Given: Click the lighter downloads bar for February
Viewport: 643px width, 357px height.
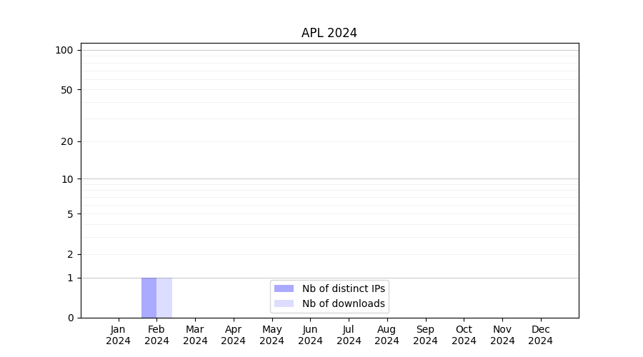Looking at the screenshot, I should click(x=164, y=298).
